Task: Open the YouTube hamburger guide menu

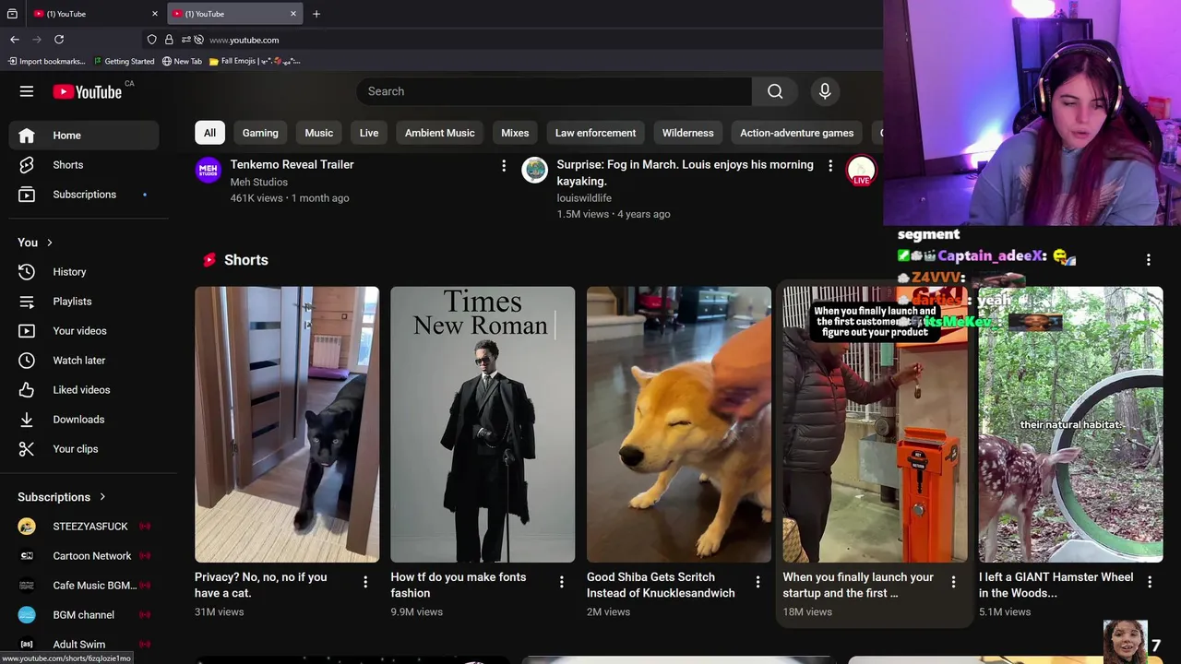Action: click(x=27, y=91)
